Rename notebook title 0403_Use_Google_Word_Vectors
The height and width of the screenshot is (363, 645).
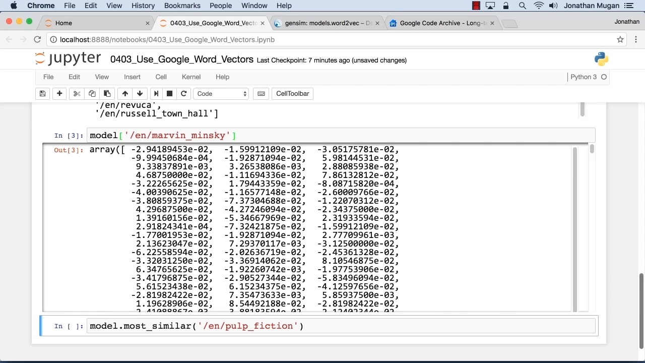tap(181, 59)
